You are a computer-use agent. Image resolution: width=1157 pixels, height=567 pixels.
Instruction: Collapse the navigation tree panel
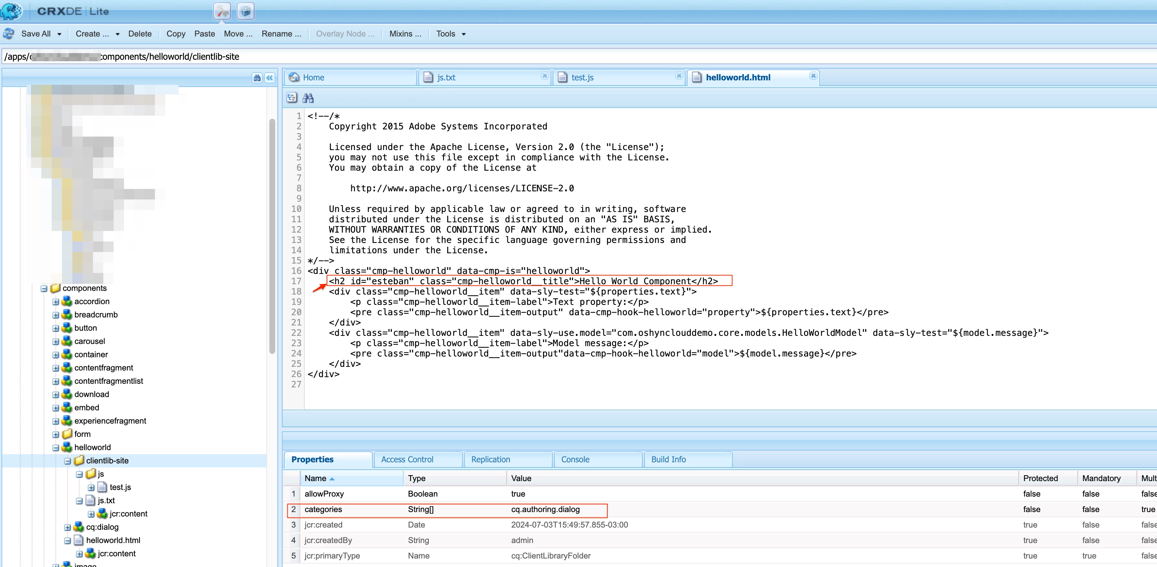[269, 78]
